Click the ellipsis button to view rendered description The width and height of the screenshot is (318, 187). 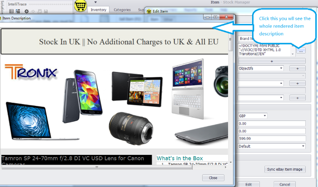301,51
